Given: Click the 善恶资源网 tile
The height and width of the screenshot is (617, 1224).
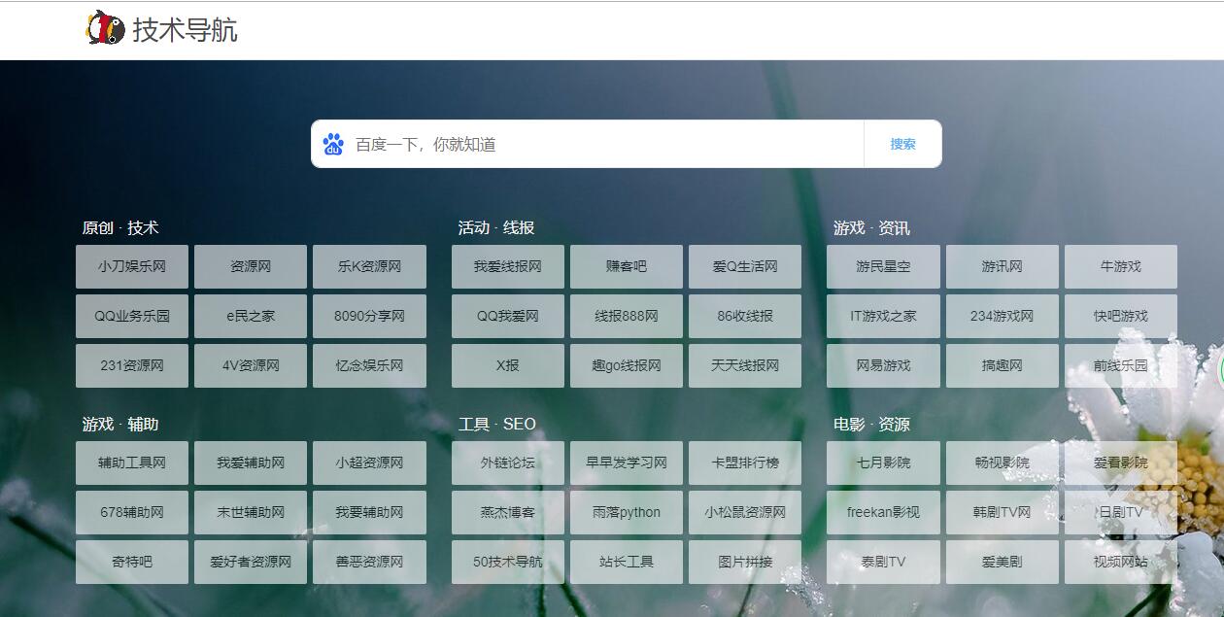Looking at the screenshot, I should point(369,562).
